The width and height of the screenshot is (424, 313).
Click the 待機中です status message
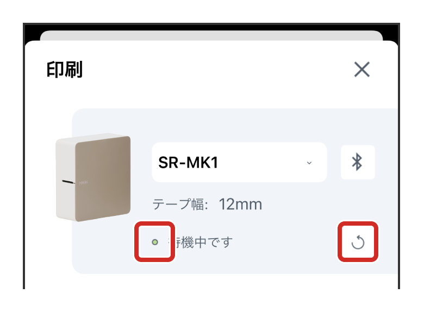tap(201, 242)
